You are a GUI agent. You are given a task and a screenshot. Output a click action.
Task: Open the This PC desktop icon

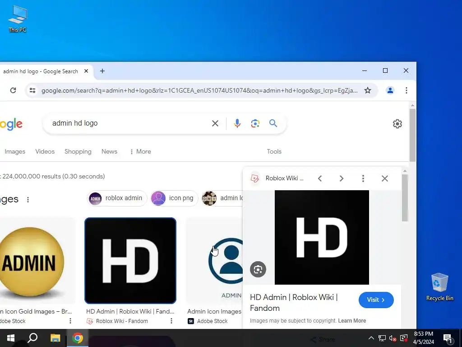coord(18,19)
